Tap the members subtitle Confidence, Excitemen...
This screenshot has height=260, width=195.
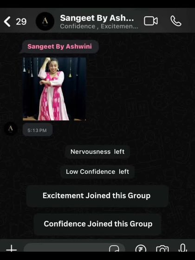[99, 26]
